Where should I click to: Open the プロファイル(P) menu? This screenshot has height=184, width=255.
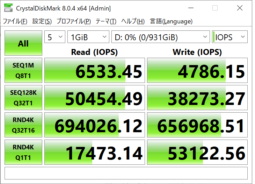tap(74, 21)
